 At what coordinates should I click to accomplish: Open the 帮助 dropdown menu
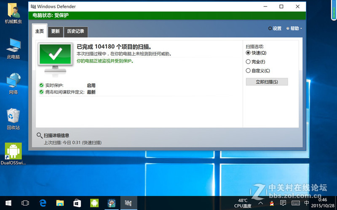[294, 29]
